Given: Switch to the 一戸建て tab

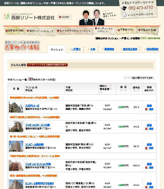Looking at the screenshot, I should coord(76,49).
